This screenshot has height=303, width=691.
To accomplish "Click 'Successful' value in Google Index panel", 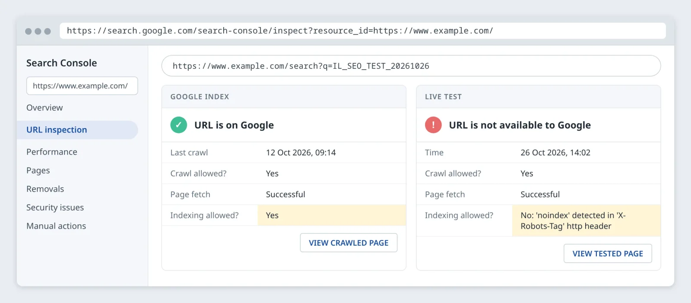I will click(x=285, y=195).
